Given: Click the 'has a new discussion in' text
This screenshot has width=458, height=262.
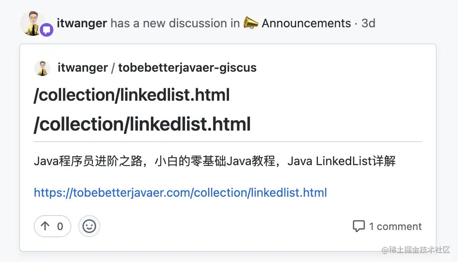Looking at the screenshot, I should point(175,23).
